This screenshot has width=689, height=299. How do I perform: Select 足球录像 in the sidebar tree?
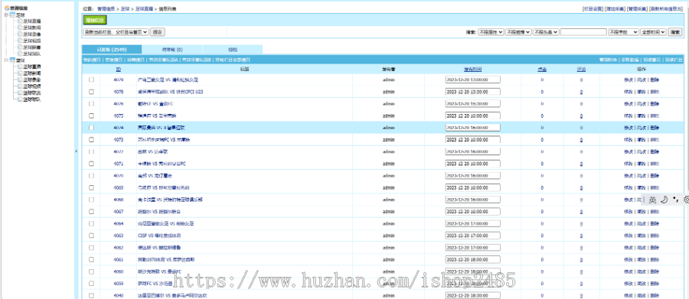pyautogui.click(x=32, y=34)
